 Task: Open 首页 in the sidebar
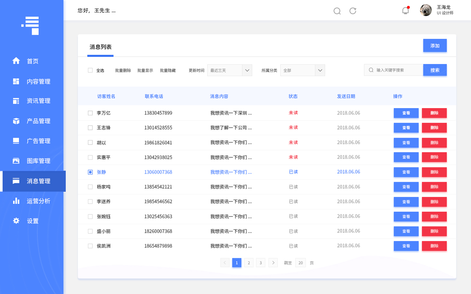click(33, 61)
